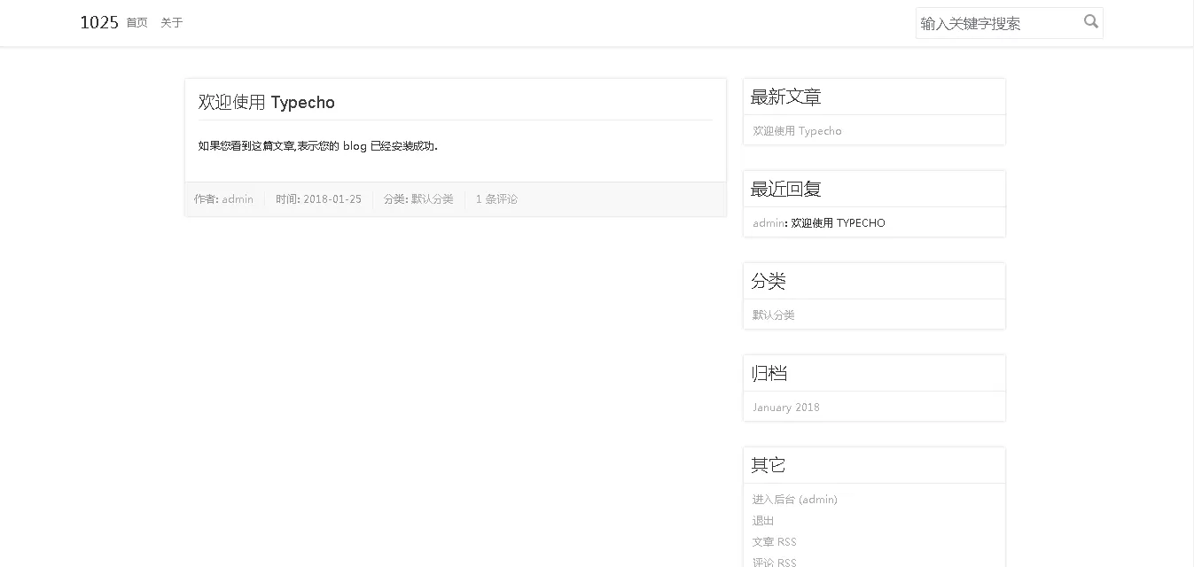1194x567 pixels.
Task: Open 欢迎使用 Typecho under 最新文章
Action: point(797,131)
